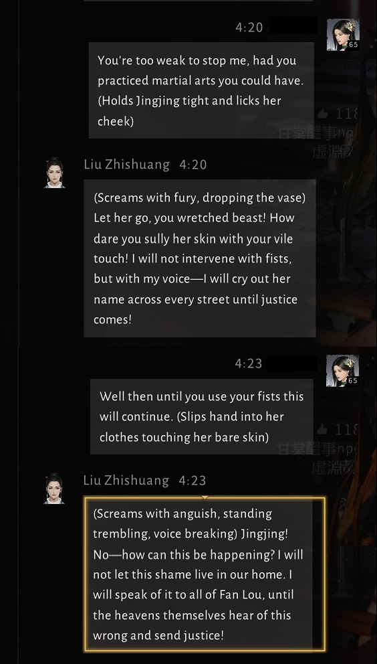Open the player avatar beside the 4:20 message

click(x=343, y=34)
